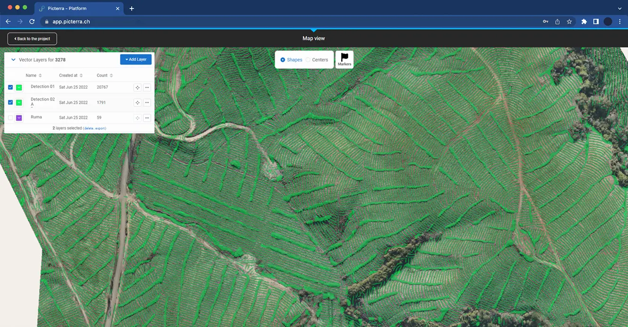
Task: Select the Centers radio option
Action: 308,60
